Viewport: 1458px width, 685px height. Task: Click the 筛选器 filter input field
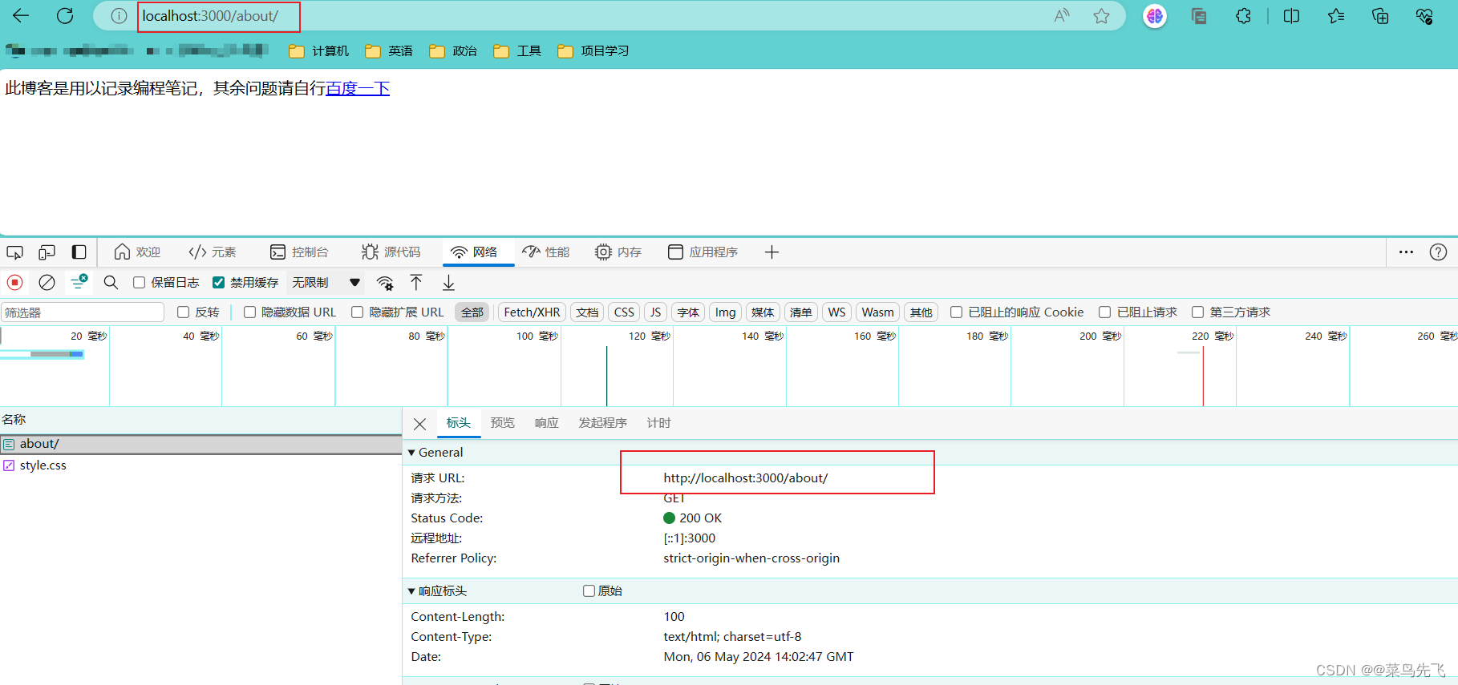[83, 312]
